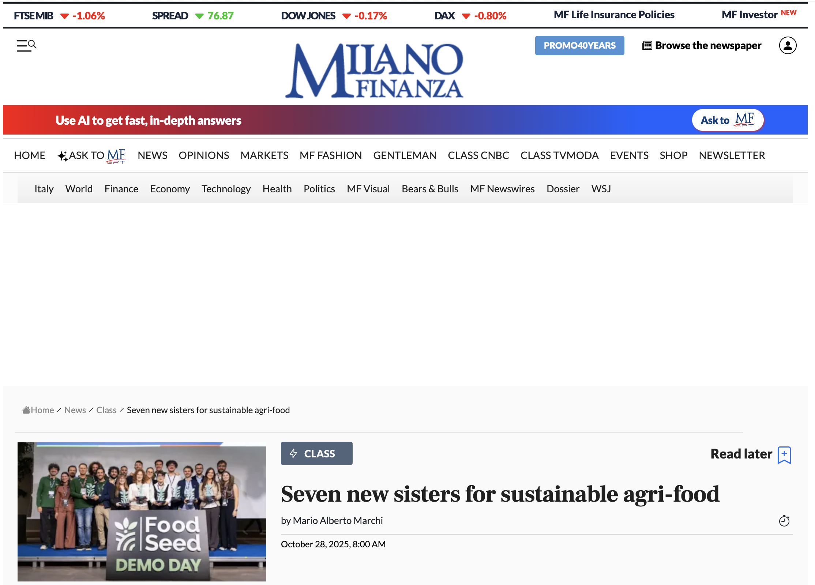815x585 pixels.
Task: Click the MF GPT logo in Ask to button
Action: click(x=744, y=120)
